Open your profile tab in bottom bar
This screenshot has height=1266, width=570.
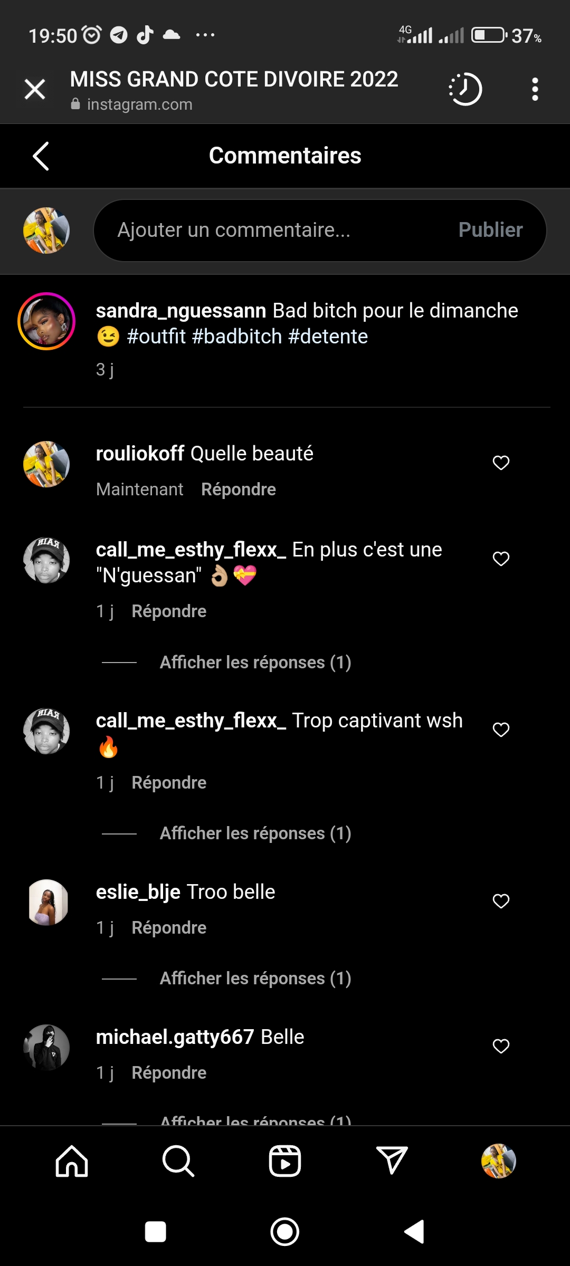[x=498, y=1161]
